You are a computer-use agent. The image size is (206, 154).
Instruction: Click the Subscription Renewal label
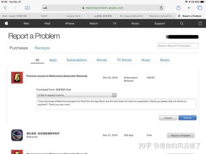[131, 79]
